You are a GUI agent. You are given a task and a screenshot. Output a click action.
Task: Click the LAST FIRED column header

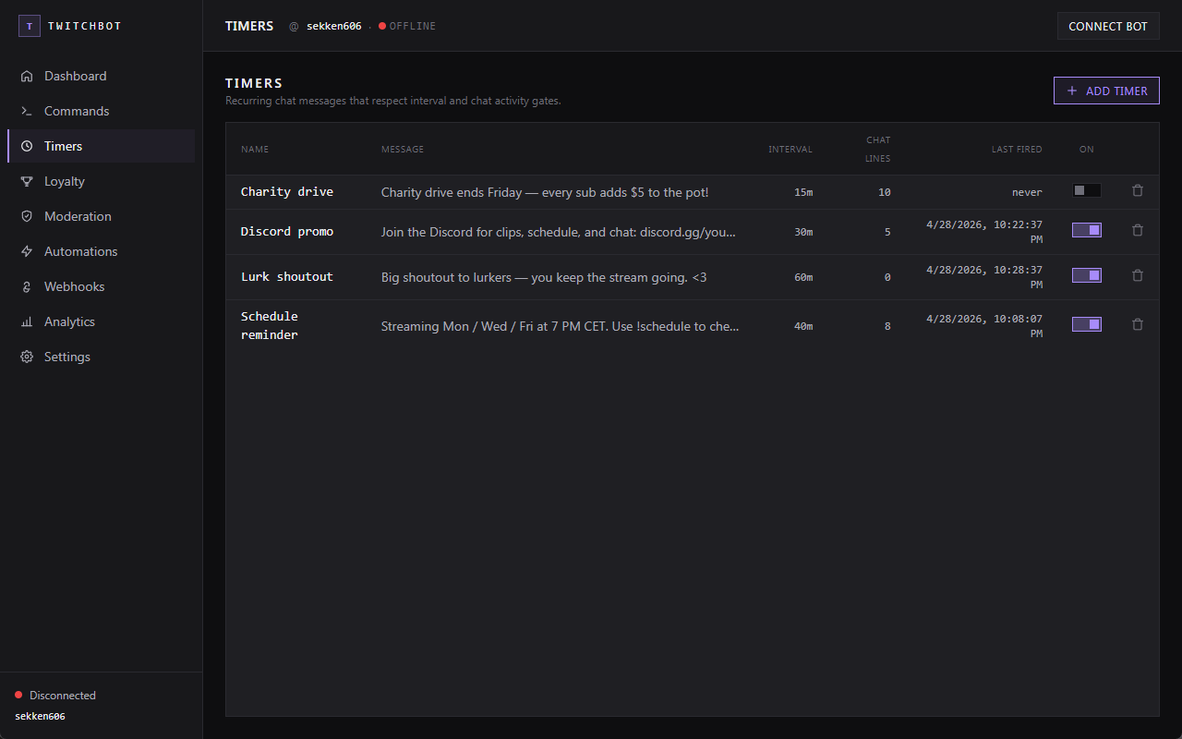click(x=1017, y=150)
